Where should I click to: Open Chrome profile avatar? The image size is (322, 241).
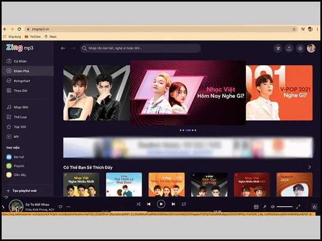point(310,29)
